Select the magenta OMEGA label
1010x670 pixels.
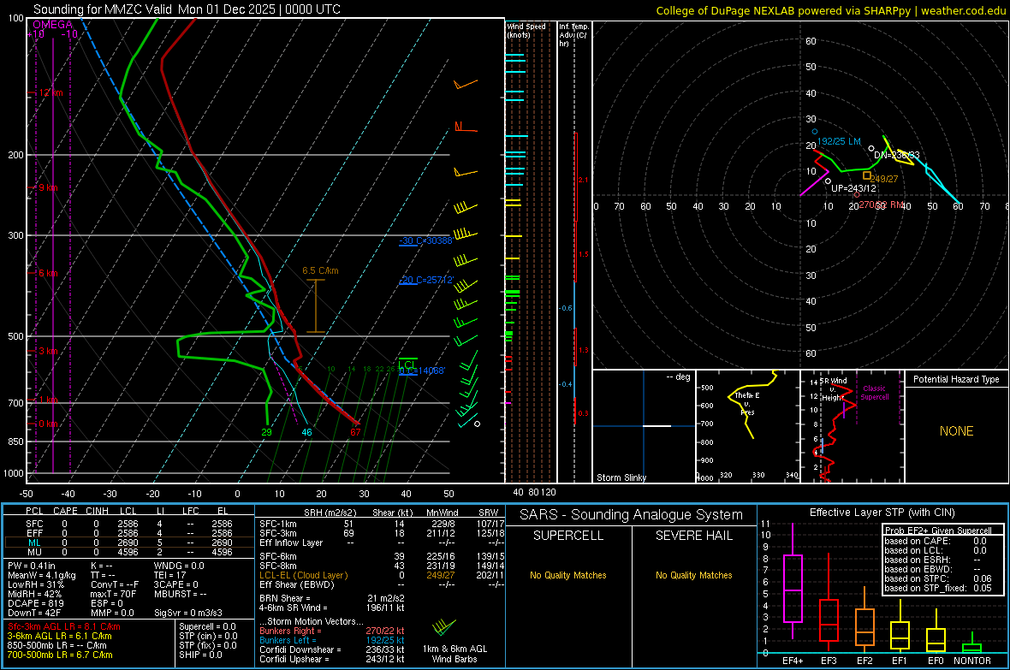[53, 25]
